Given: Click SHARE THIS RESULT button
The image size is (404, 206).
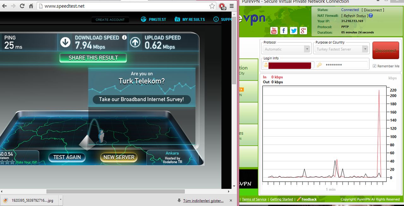Looking at the screenshot, I should click(x=93, y=58).
